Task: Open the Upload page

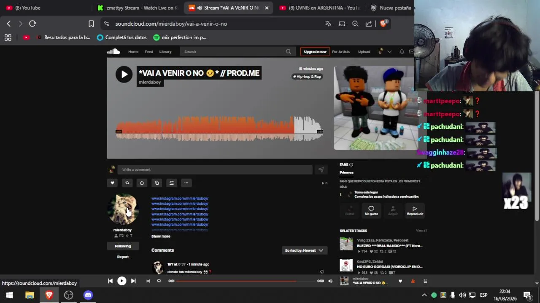Action: [364, 52]
